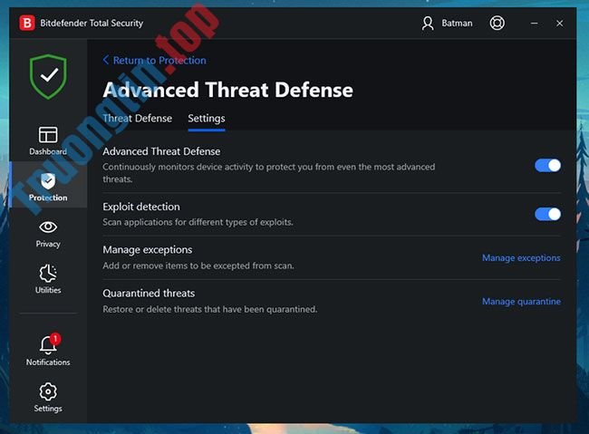Click the Advanced Threat Defense page title
Image resolution: width=589 pixels, height=434 pixels.
(x=228, y=90)
